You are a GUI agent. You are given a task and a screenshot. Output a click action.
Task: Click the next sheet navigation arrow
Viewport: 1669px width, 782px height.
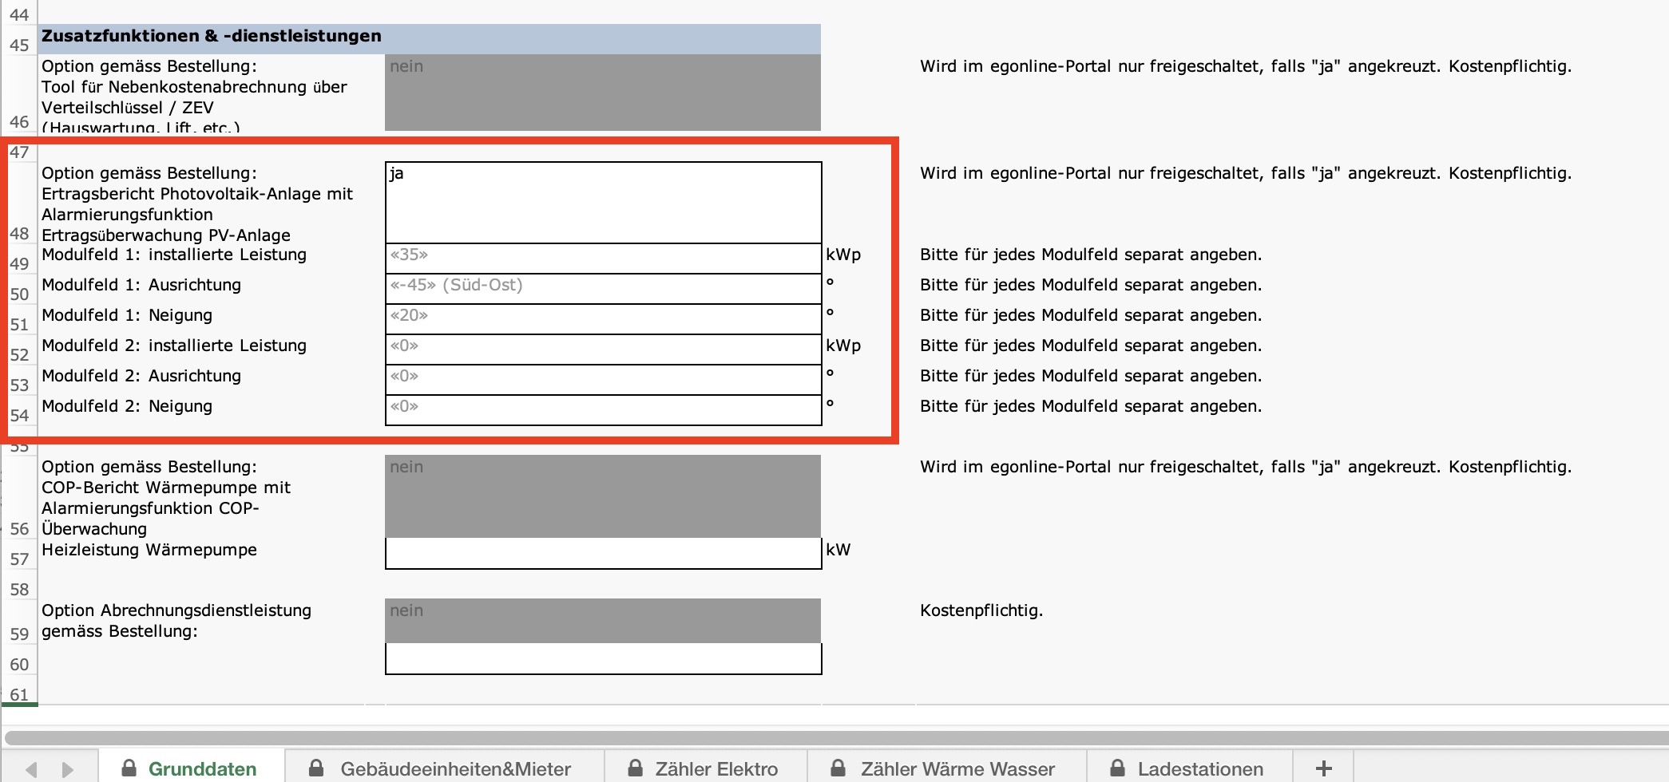click(x=68, y=769)
